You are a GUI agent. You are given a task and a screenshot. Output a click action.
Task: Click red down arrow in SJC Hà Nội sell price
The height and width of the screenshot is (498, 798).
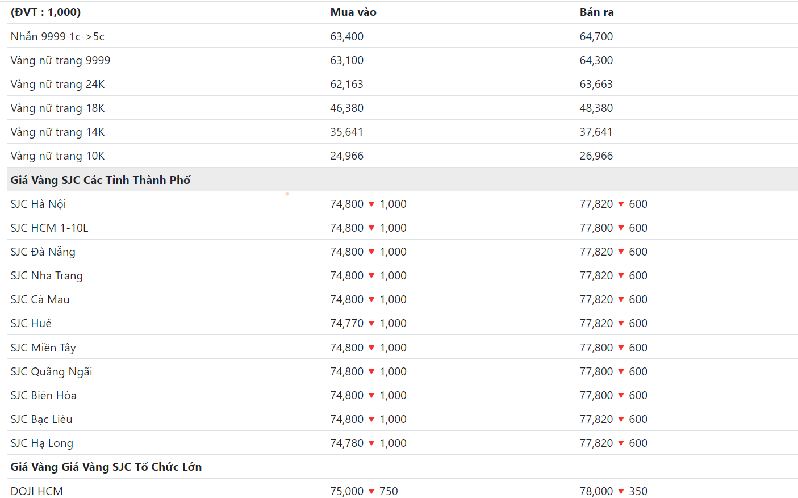(x=621, y=204)
